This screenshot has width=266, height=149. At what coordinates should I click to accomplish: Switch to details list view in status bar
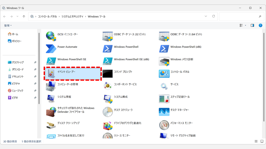coord(256,141)
